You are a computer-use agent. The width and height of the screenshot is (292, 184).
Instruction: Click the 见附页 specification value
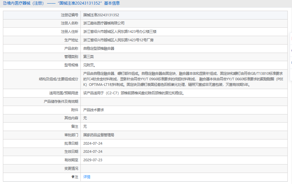(89, 65)
